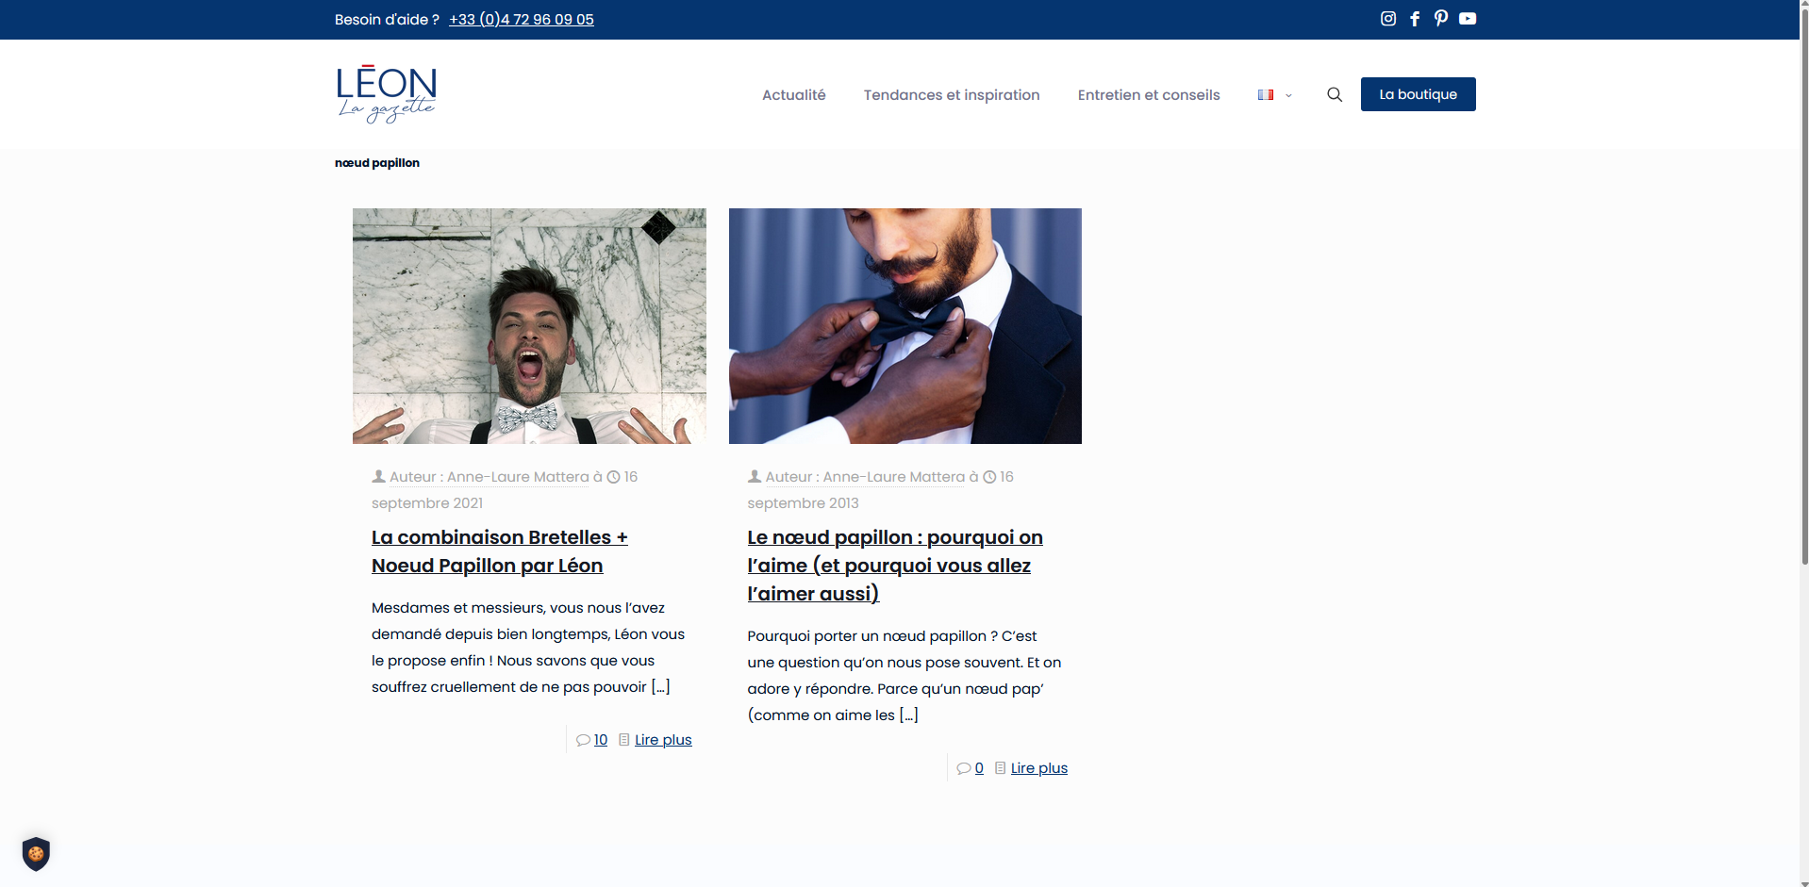Open the cookie consent shield icon
Image resolution: width=1809 pixels, height=887 pixels.
36,854
